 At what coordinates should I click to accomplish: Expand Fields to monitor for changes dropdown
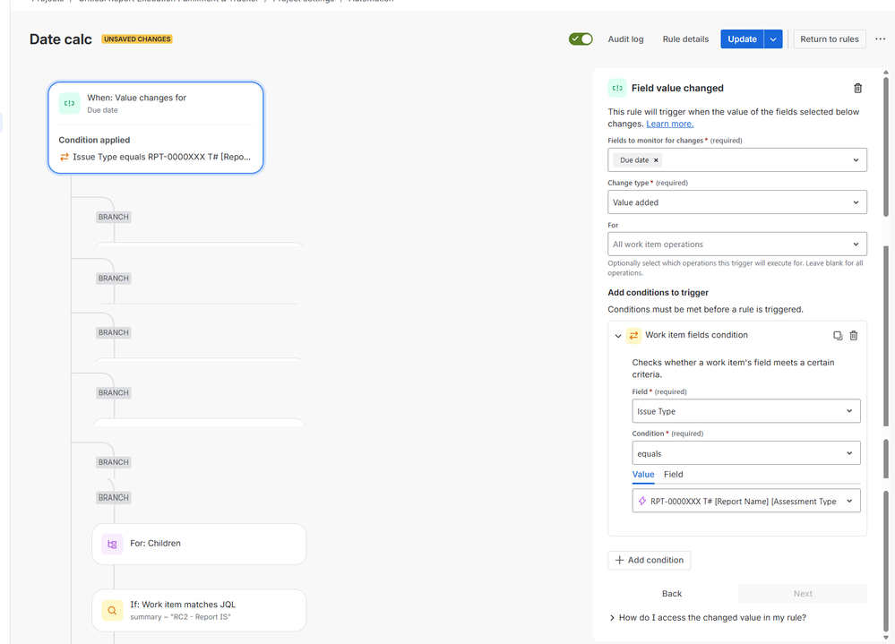coord(856,160)
